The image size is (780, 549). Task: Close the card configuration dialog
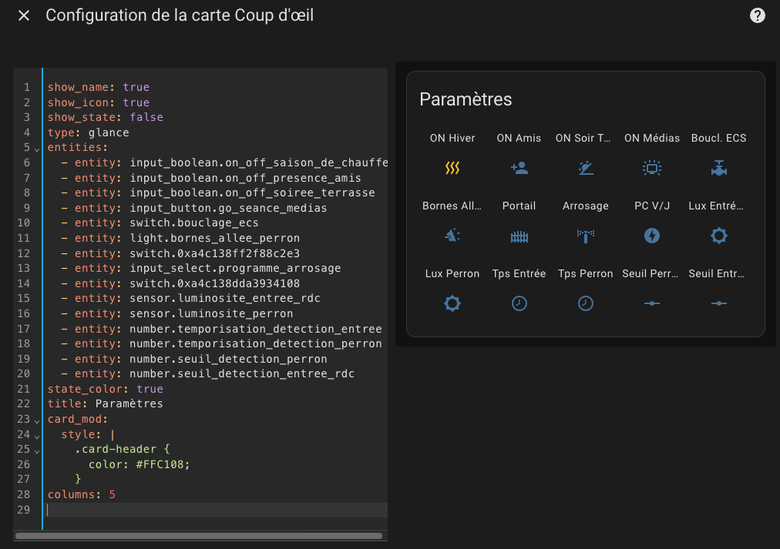click(x=23, y=15)
